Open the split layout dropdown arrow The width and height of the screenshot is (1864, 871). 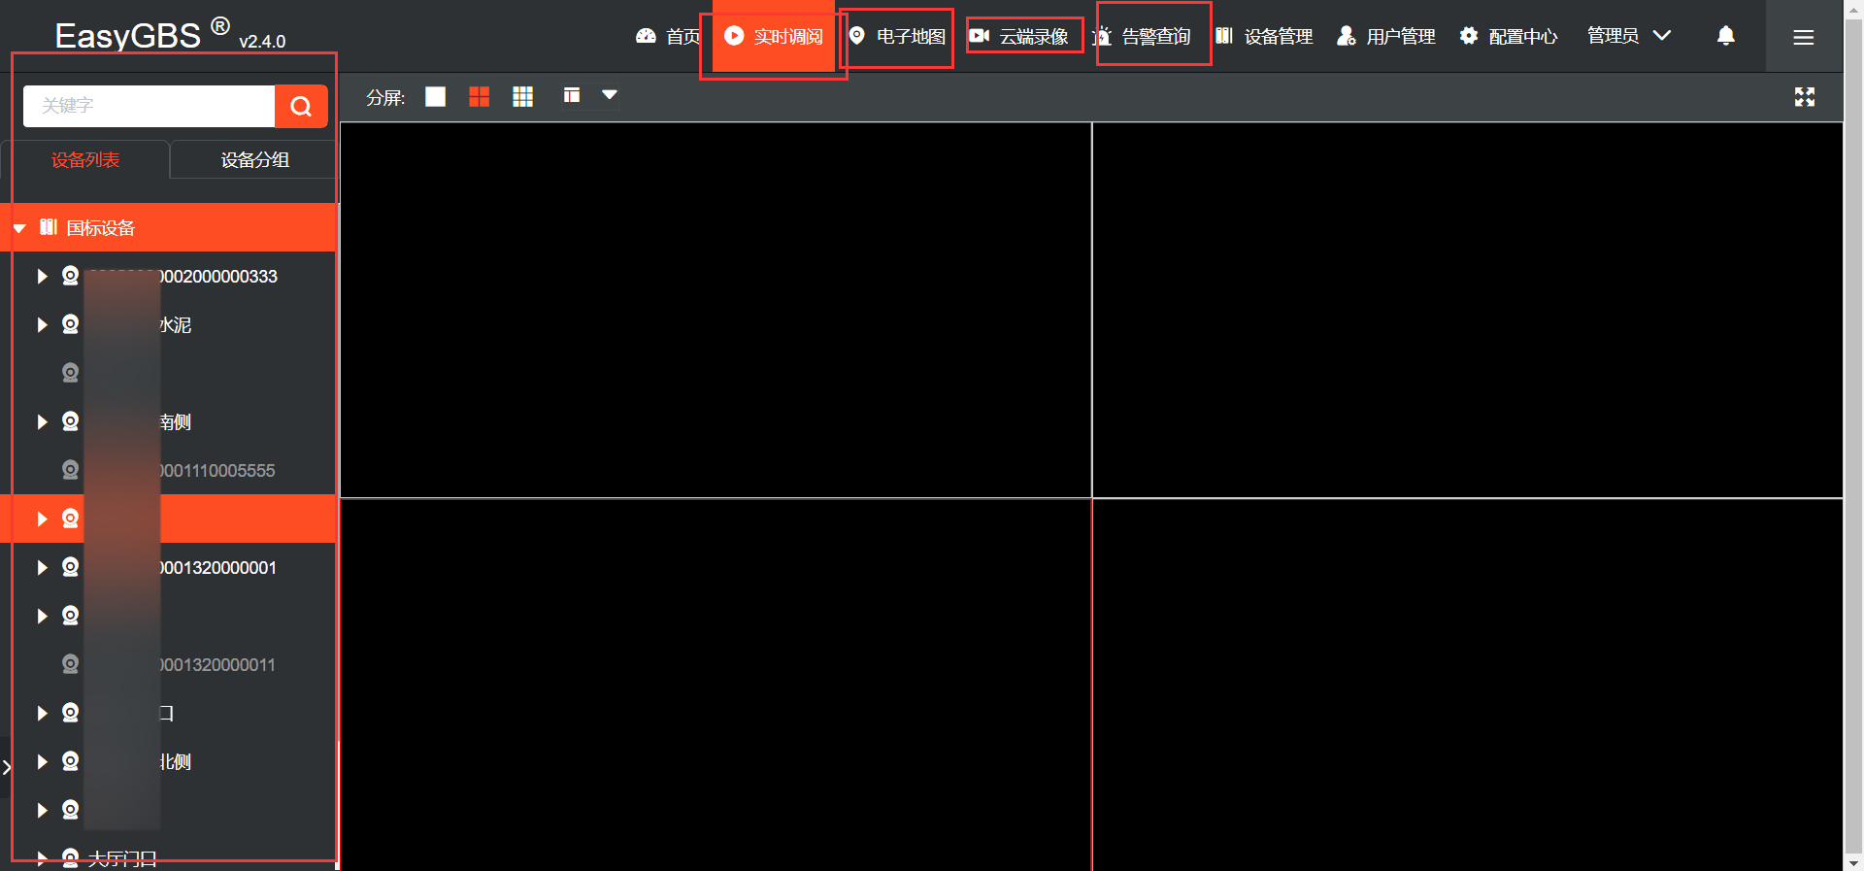point(609,95)
